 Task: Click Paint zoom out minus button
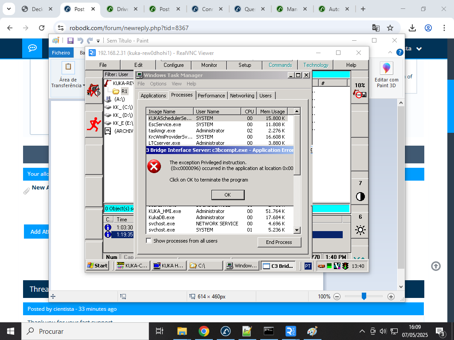pyautogui.click(x=337, y=296)
